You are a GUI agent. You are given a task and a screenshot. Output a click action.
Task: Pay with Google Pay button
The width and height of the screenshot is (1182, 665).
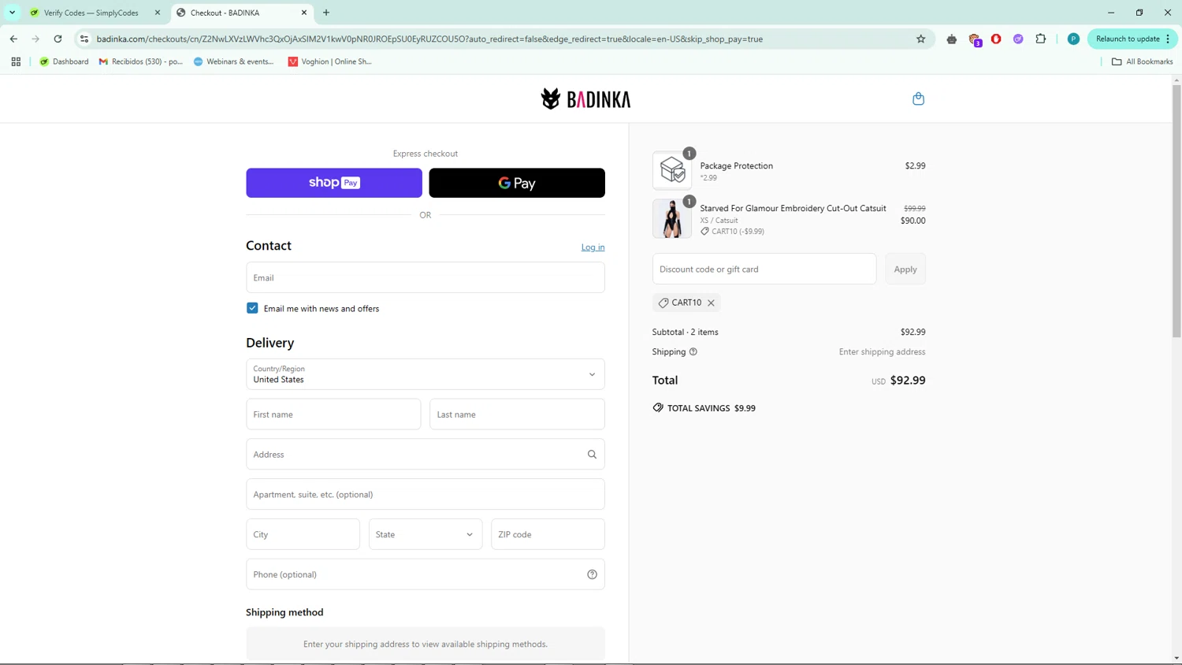point(517,183)
